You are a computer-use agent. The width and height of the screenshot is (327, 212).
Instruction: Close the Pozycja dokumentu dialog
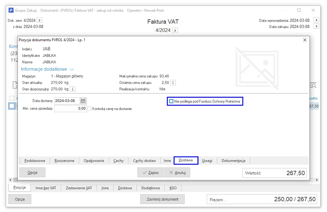point(305,40)
